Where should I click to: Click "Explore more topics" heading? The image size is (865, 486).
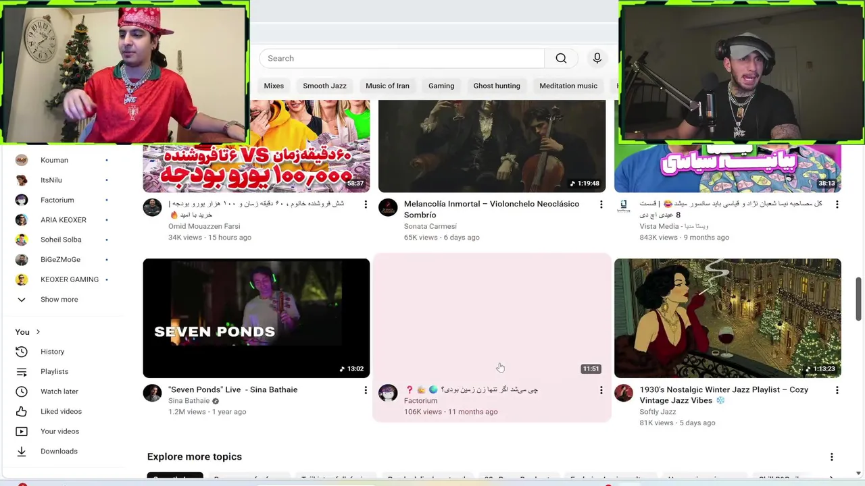pos(194,457)
